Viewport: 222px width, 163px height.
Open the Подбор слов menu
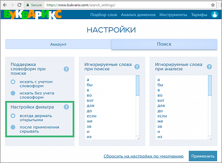pos(103,15)
